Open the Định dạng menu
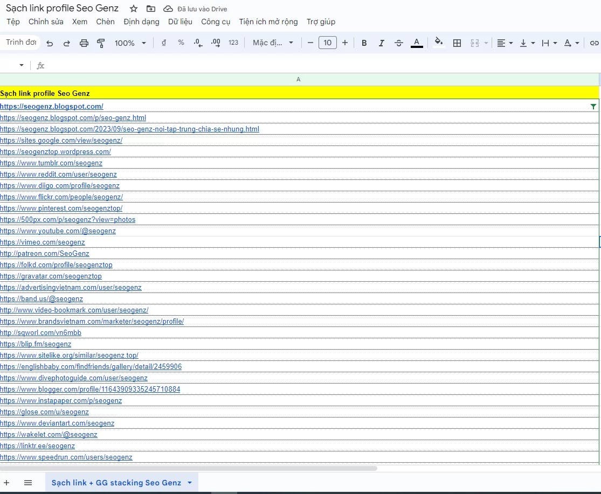Viewport: 601px width, 494px height. 141,22
